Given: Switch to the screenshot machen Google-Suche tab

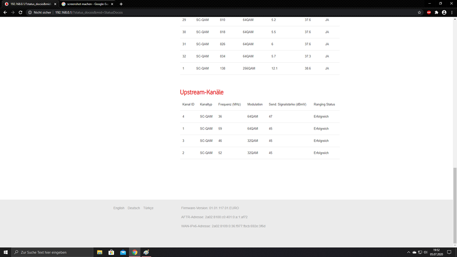Looking at the screenshot, I should tap(87, 4).
